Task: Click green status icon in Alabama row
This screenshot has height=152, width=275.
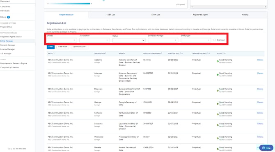Action: (x=218, y=61)
